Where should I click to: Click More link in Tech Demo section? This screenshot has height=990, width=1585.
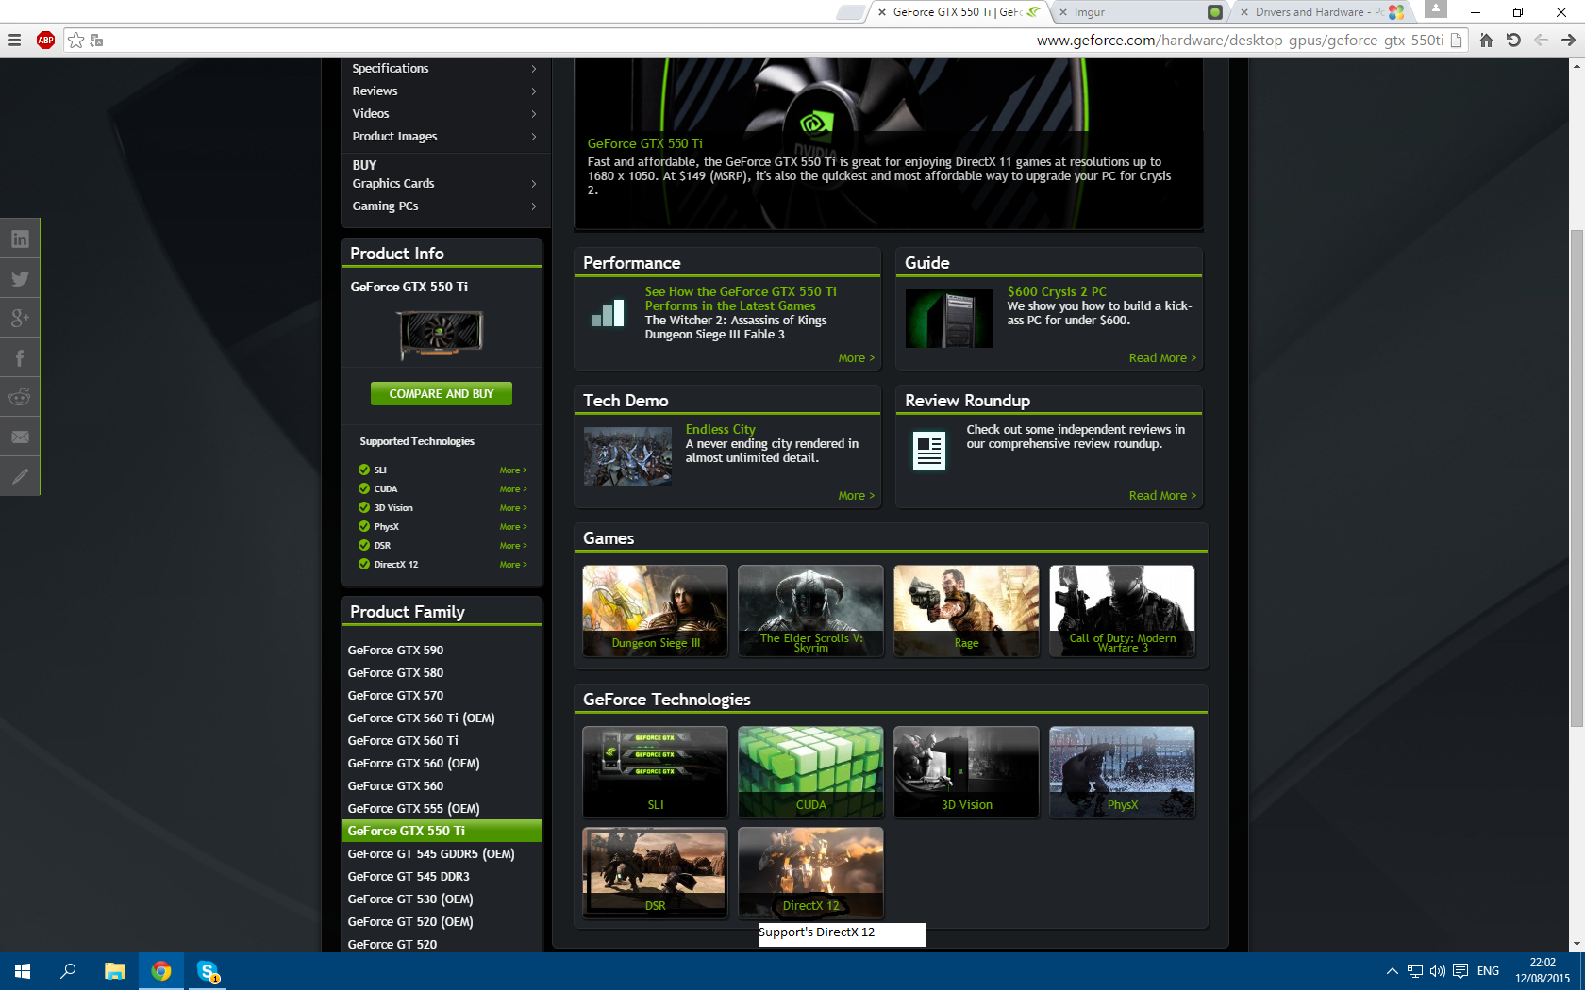click(857, 496)
